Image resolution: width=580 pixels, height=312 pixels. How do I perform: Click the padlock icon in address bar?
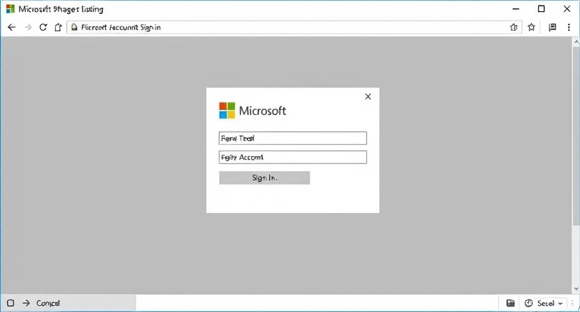pos(75,27)
